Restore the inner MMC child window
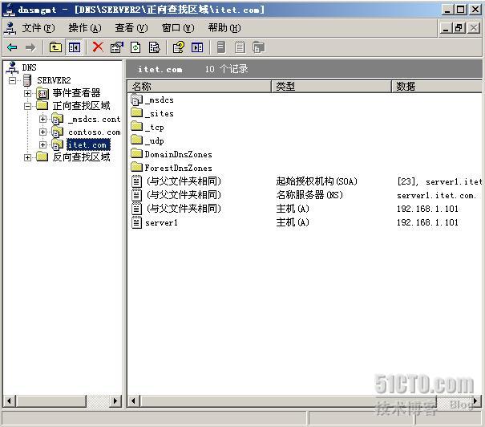This screenshot has width=485, height=427. (x=459, y=28)
